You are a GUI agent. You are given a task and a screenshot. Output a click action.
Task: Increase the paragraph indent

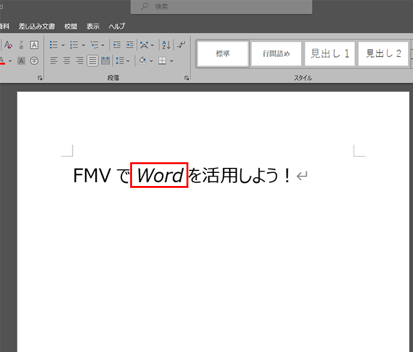(x=130, y=45)
